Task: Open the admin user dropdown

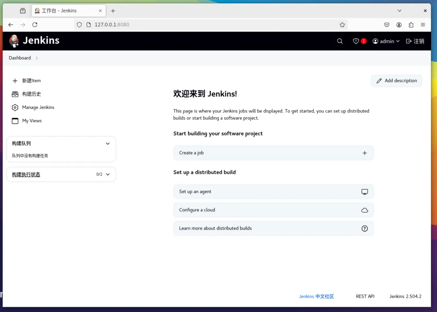Action: tap(386, 41)
